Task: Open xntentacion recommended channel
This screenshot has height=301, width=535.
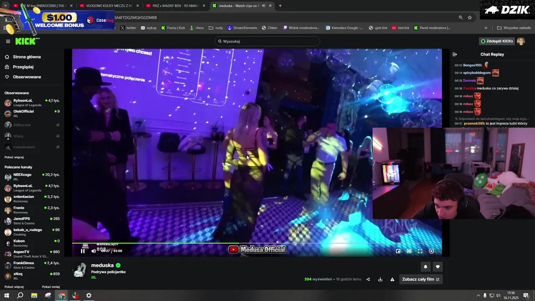Action: [x=32, y=199]
